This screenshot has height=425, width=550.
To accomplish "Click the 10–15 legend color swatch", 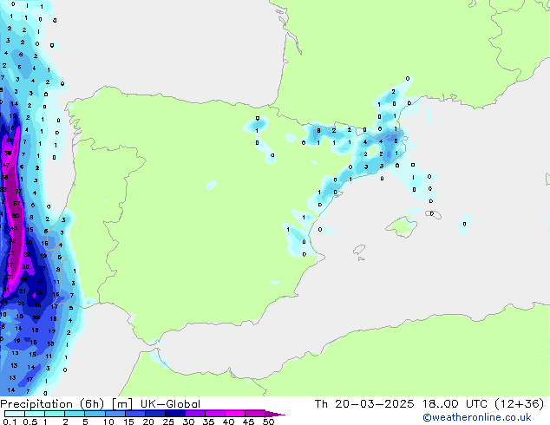I will tap(115, 414).
